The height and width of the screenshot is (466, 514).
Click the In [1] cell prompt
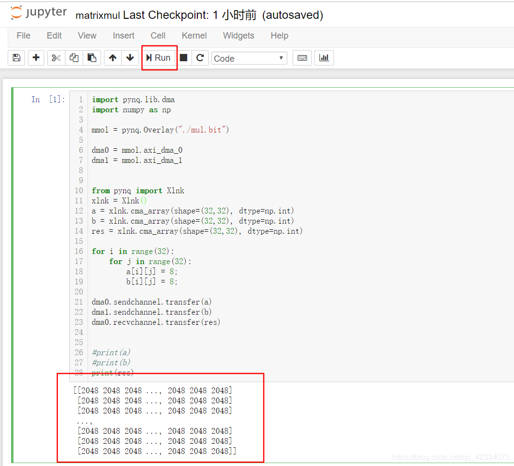tap(48, 99)
